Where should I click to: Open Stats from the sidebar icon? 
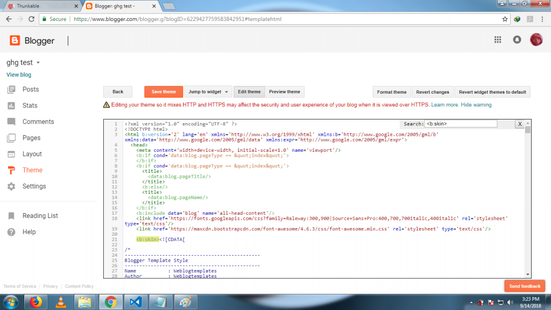11,105
